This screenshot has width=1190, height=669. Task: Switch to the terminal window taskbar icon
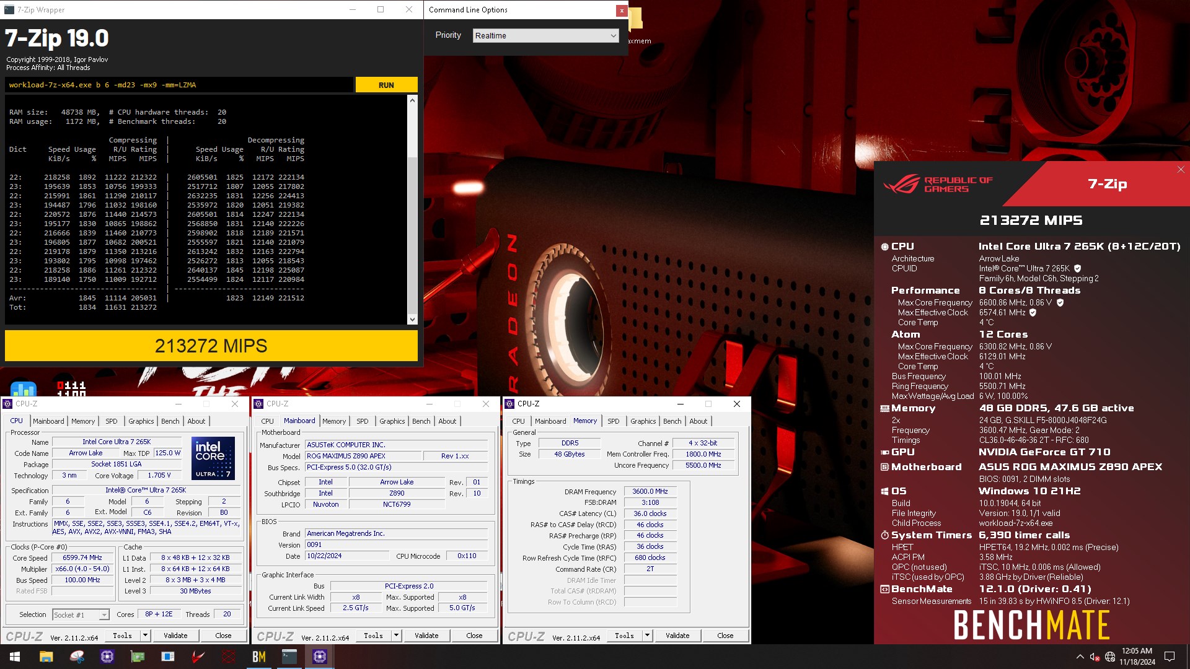289,657
